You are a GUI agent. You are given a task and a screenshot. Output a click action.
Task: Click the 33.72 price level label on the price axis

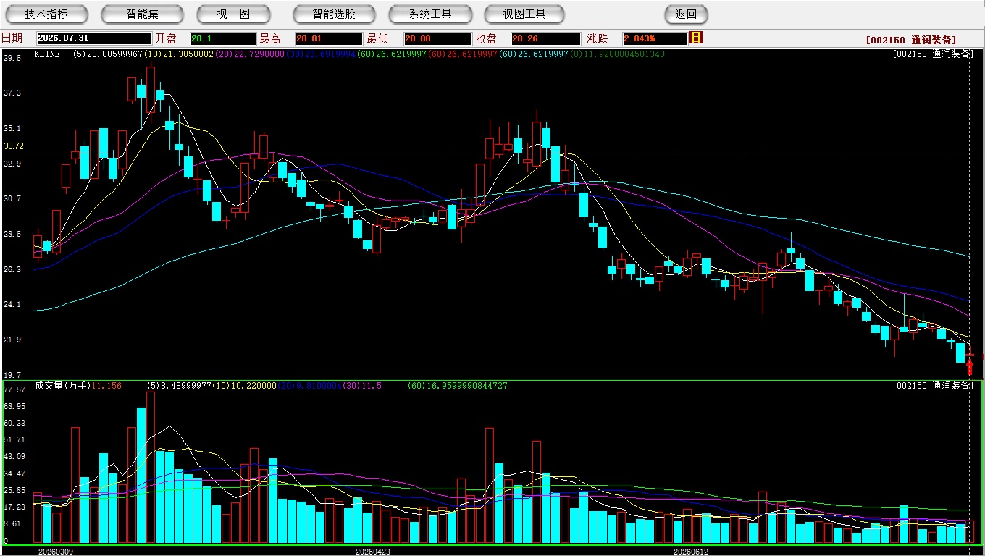point(14,146)
